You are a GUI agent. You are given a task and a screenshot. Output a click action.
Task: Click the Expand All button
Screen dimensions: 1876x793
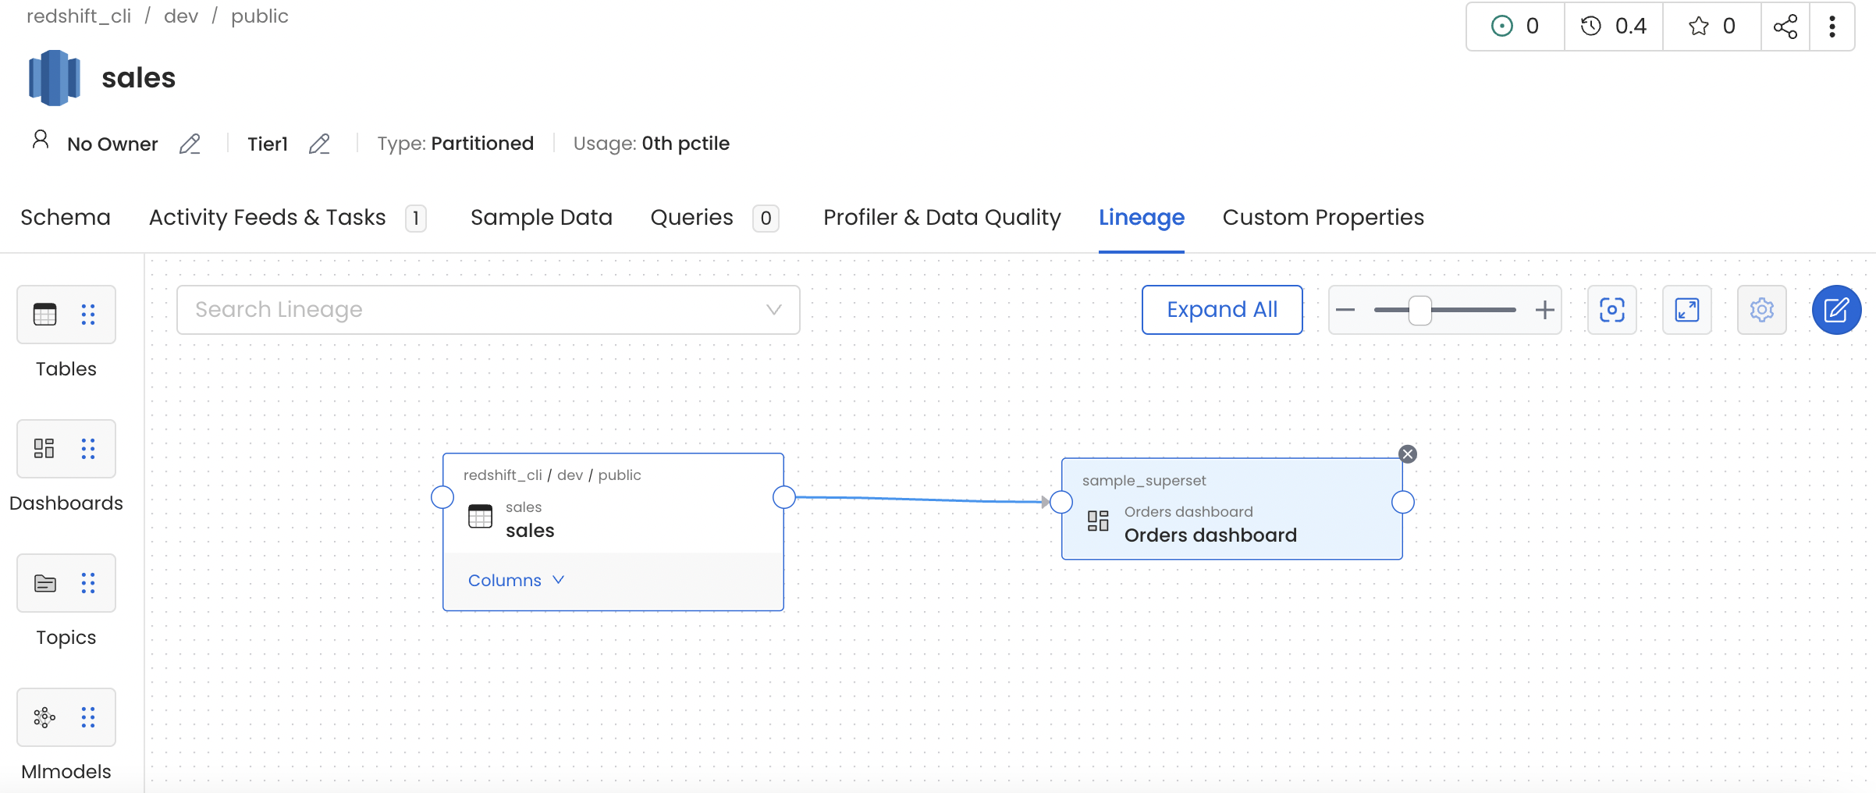[x=1222, y=309]
